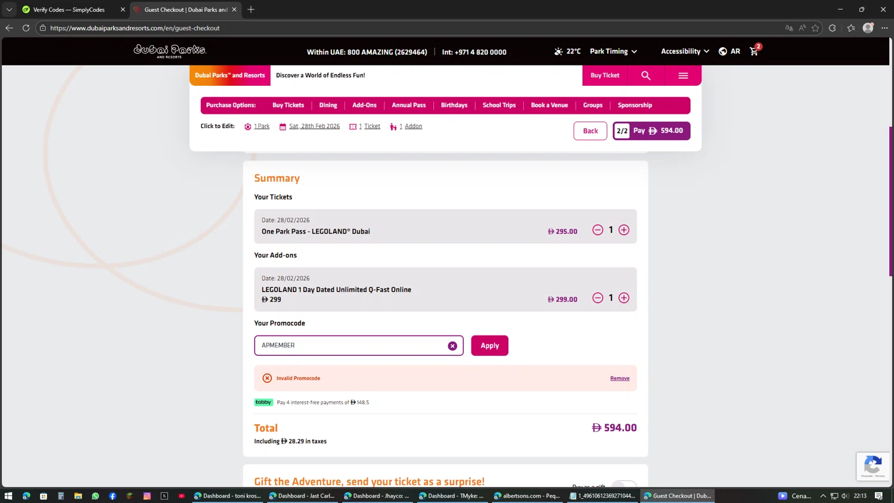The image size is (894, 503).
Task: Open School Trips purchase option
Action: 499,105
